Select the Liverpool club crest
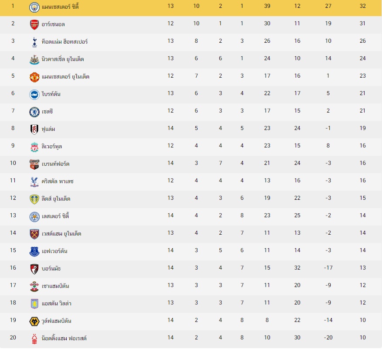The height and width of the screenshot is (349, 382). tap(34, 147)
